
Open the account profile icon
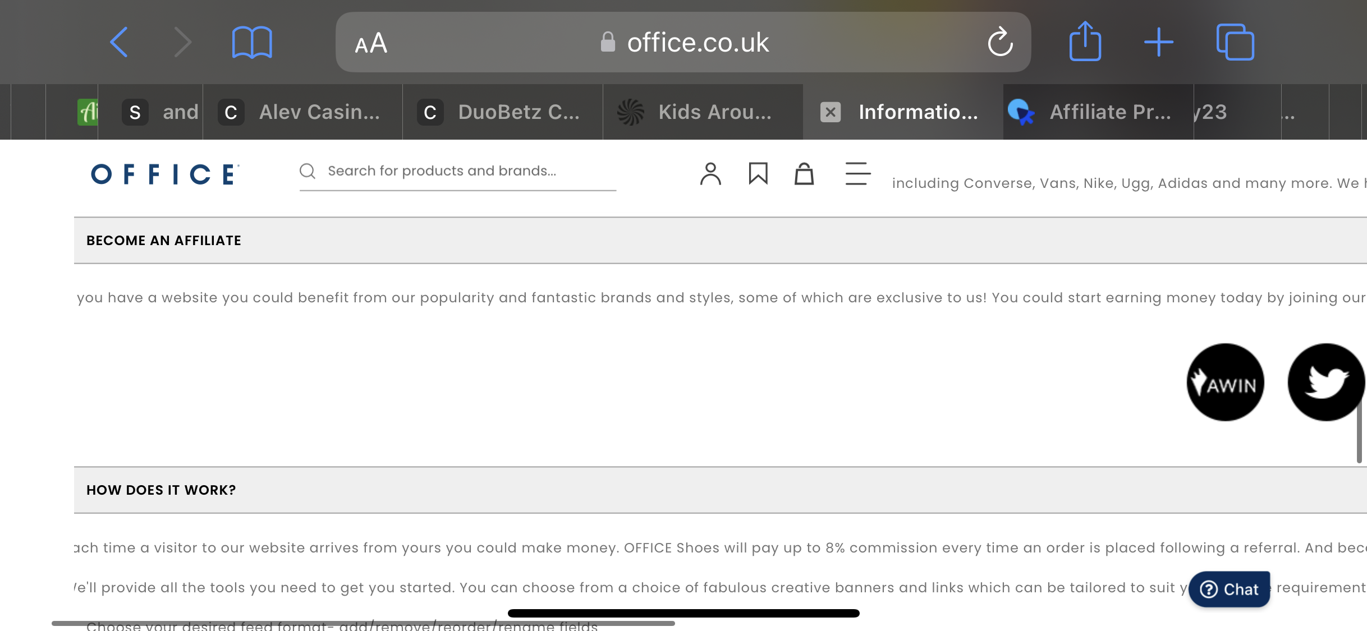710,174
